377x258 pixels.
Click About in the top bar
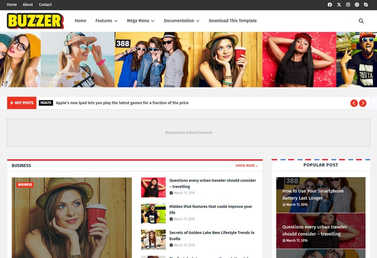[x=28, y=5]
